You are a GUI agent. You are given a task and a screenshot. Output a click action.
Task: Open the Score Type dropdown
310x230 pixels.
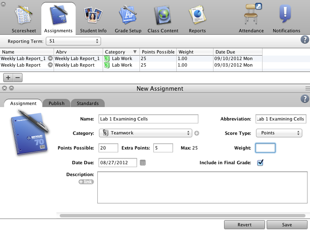tap(279, 133)
